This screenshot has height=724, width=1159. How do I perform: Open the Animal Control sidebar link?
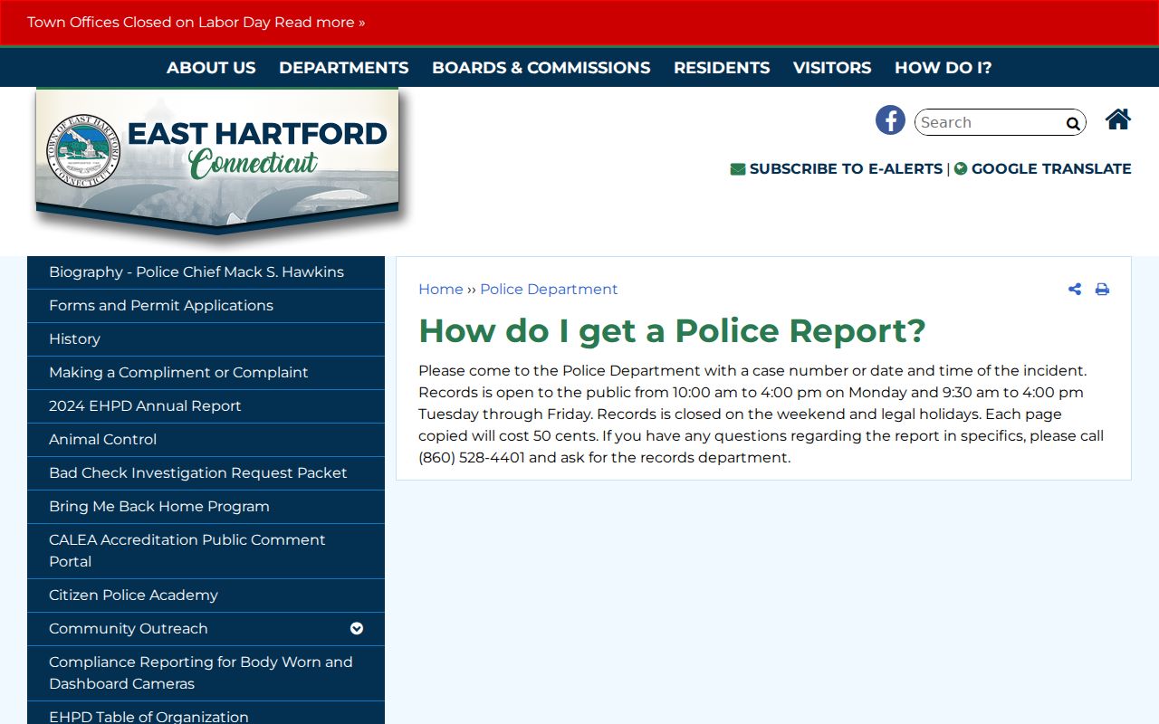(206, 440)
